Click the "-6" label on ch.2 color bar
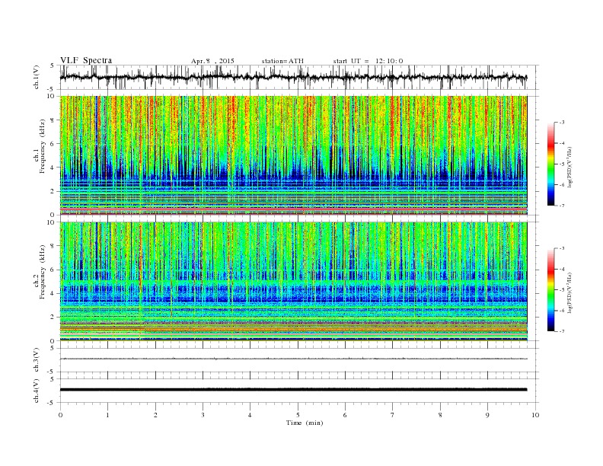Viewport: 603px width, 466px height. click(x=562, y=311)
